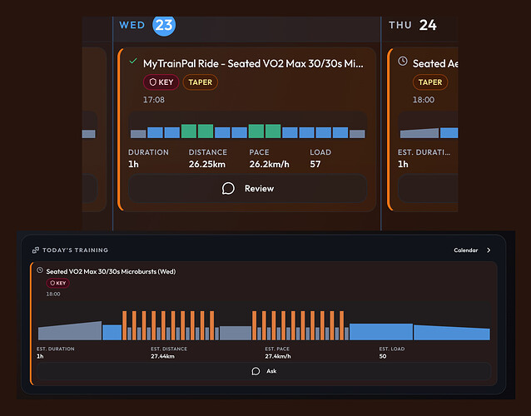Click the shield icon in KEY badge
Screen dimensions: 531x416
point(153,82)
